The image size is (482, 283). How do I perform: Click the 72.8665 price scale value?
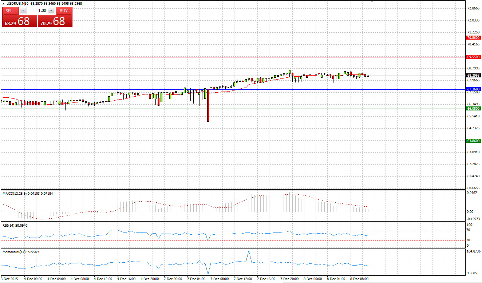(x=473, y=8)
